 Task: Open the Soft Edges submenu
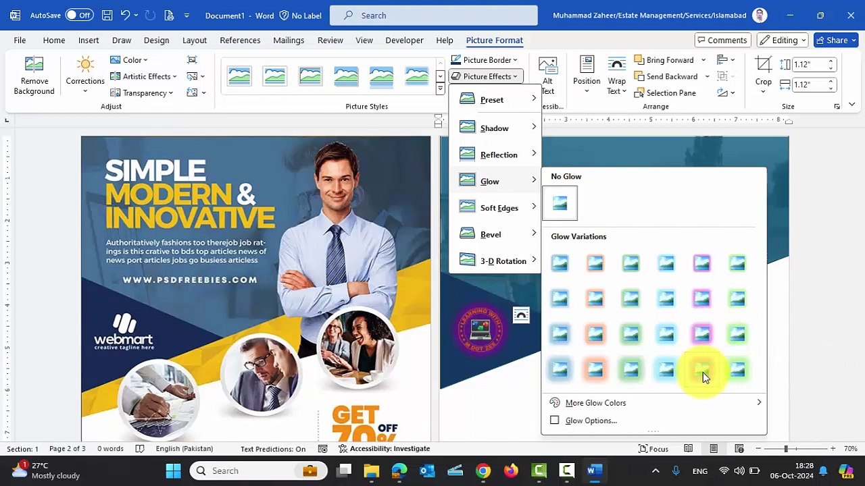click(x=496, y=208)
